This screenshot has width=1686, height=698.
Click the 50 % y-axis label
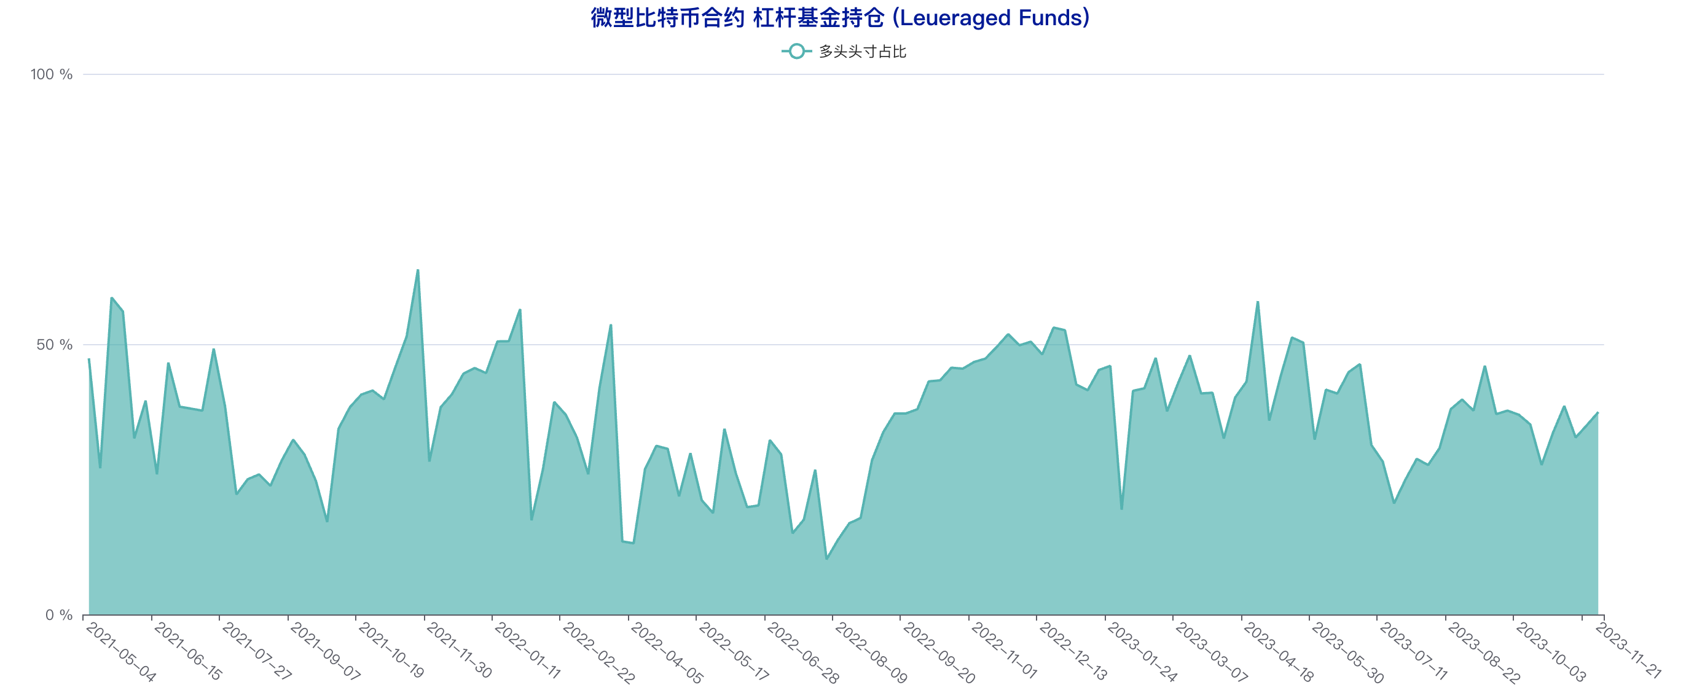(x=53, y=345)
